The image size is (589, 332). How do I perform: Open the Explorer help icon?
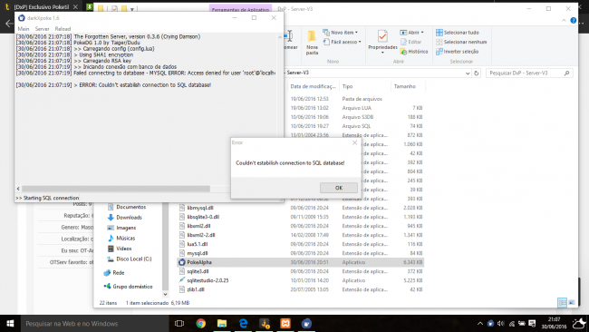coord(574,20)
